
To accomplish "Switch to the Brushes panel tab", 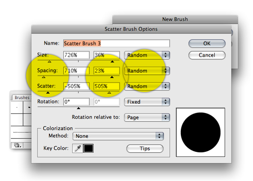I will pos(22,97).
